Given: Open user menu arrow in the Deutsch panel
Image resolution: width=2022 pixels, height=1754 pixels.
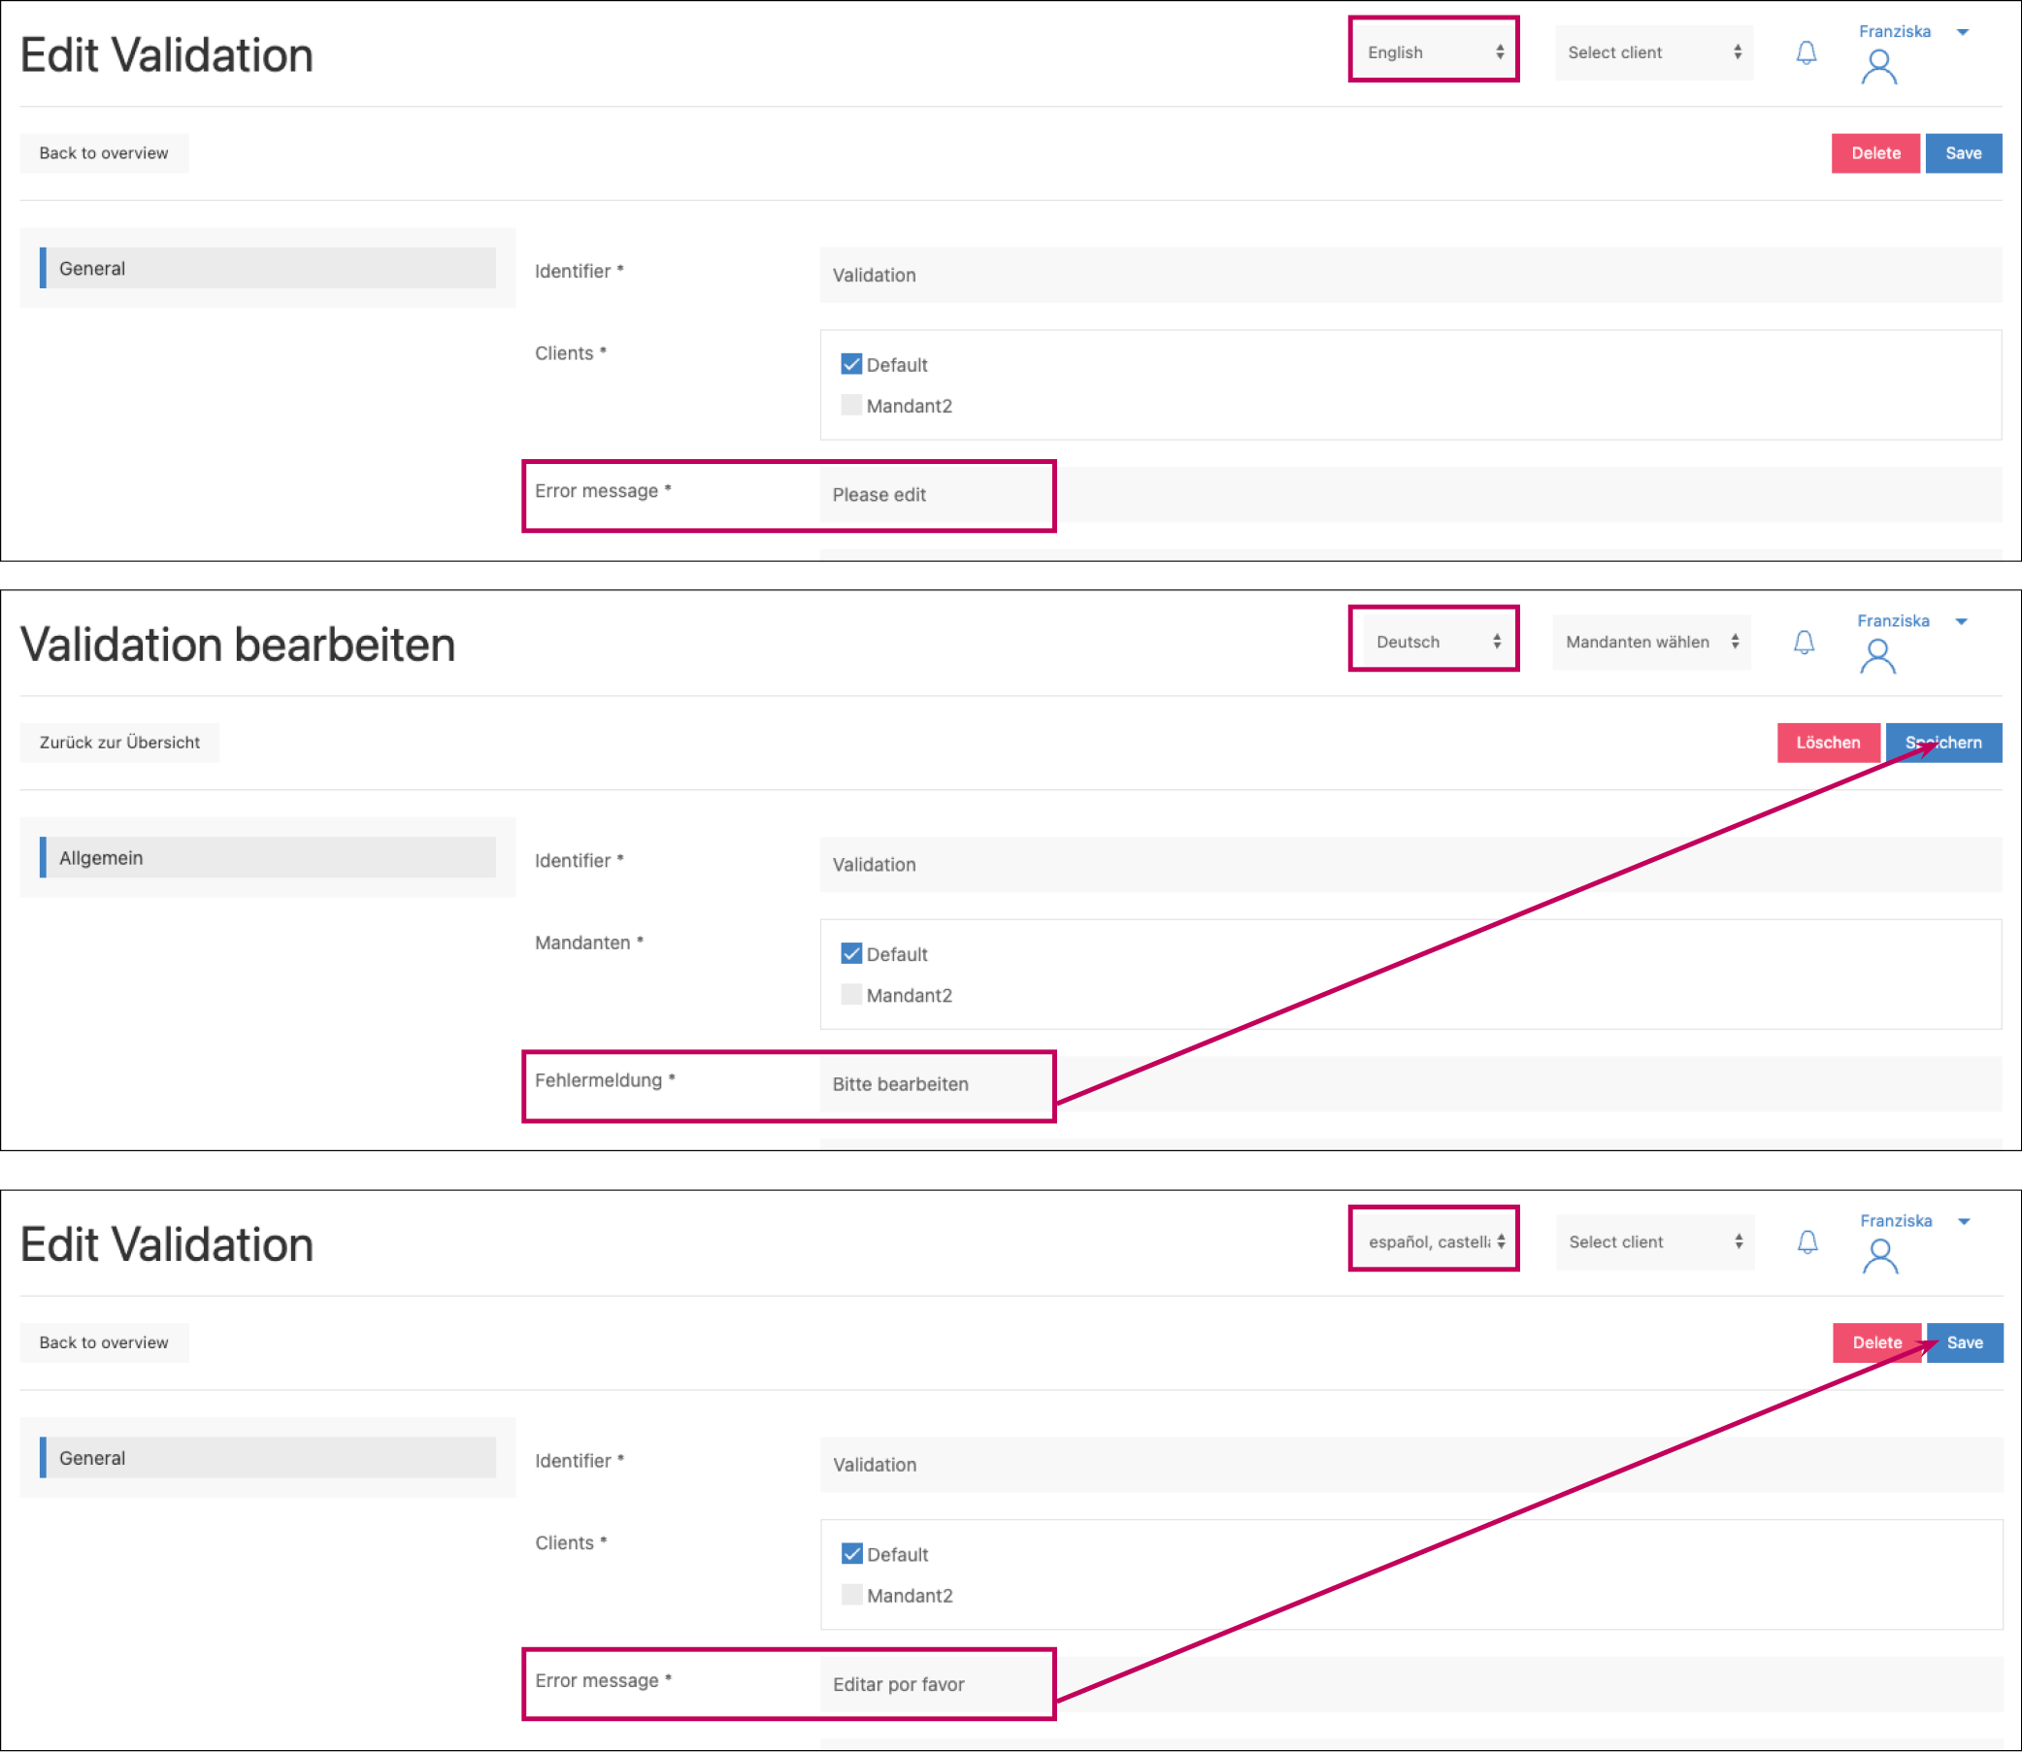Looking at the screenshot, I should tap(1960, 621).
